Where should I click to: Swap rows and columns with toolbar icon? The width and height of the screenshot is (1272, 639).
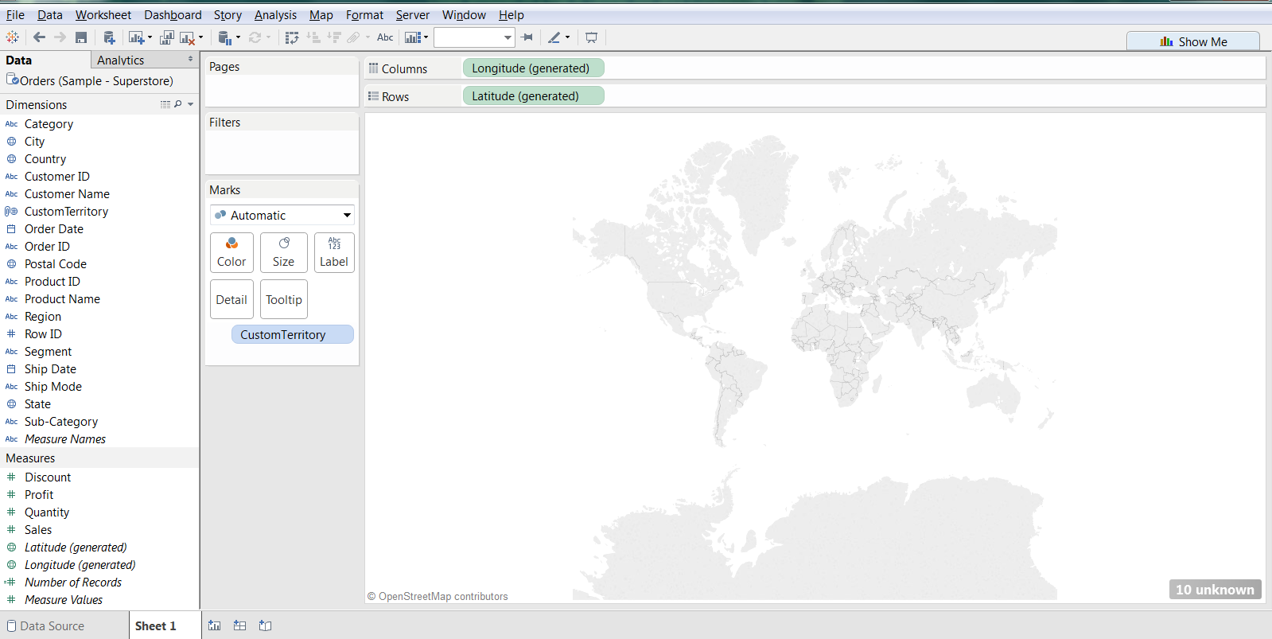292,37
